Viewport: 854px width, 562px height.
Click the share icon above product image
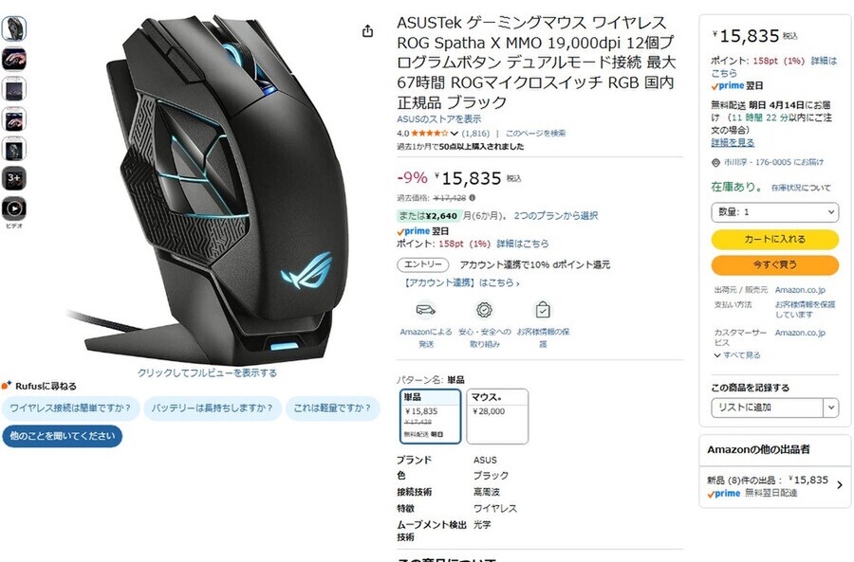point(367,31)
